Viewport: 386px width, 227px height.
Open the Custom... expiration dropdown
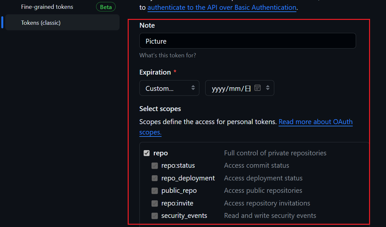click(x=169, y=88)
